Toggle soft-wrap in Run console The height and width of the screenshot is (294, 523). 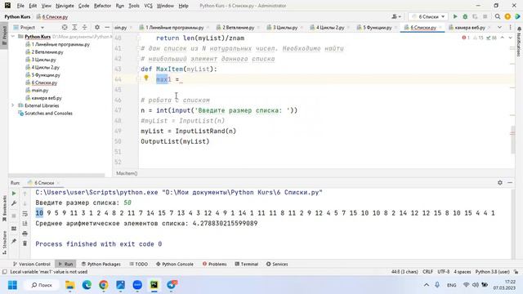[25, 214]
